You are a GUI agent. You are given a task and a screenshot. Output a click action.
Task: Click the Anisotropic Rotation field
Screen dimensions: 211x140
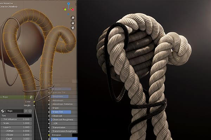(x=64, y=104)
